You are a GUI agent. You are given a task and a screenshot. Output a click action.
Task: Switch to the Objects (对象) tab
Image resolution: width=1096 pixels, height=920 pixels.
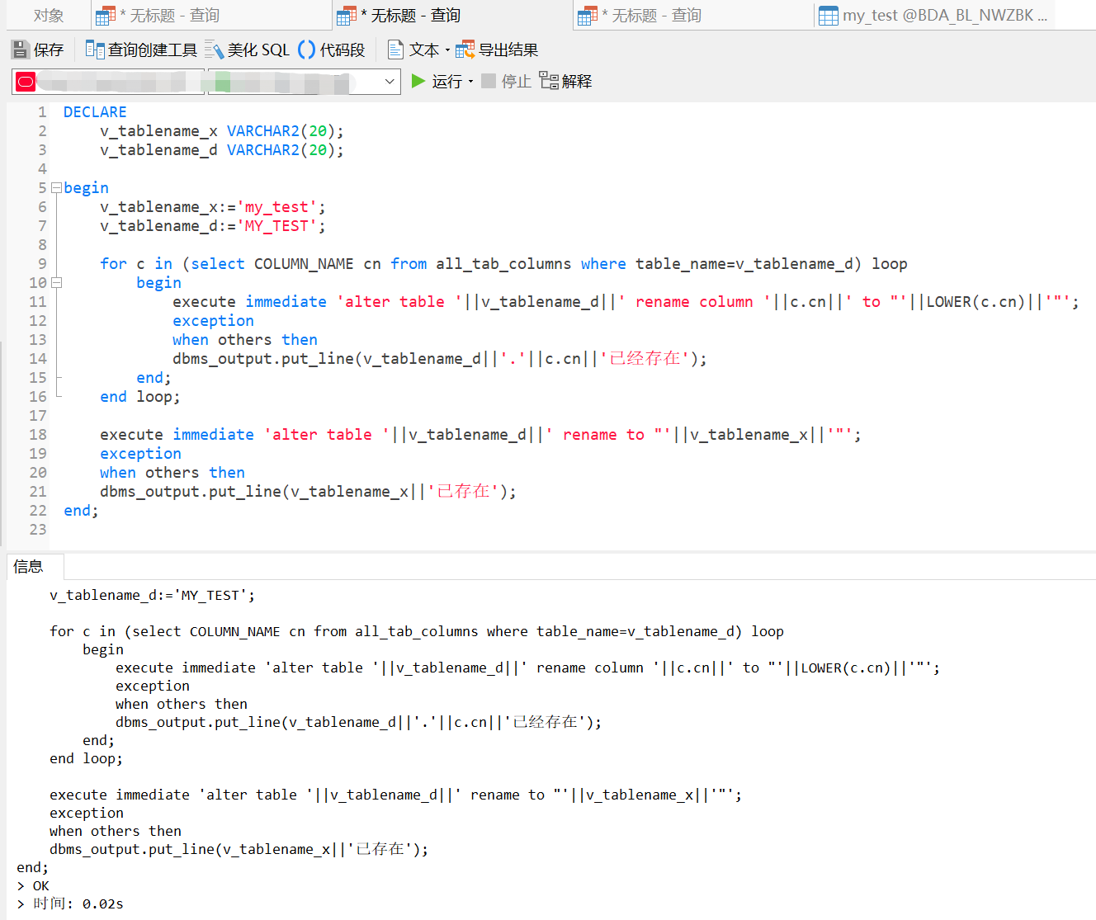click(x=49, y=16)
